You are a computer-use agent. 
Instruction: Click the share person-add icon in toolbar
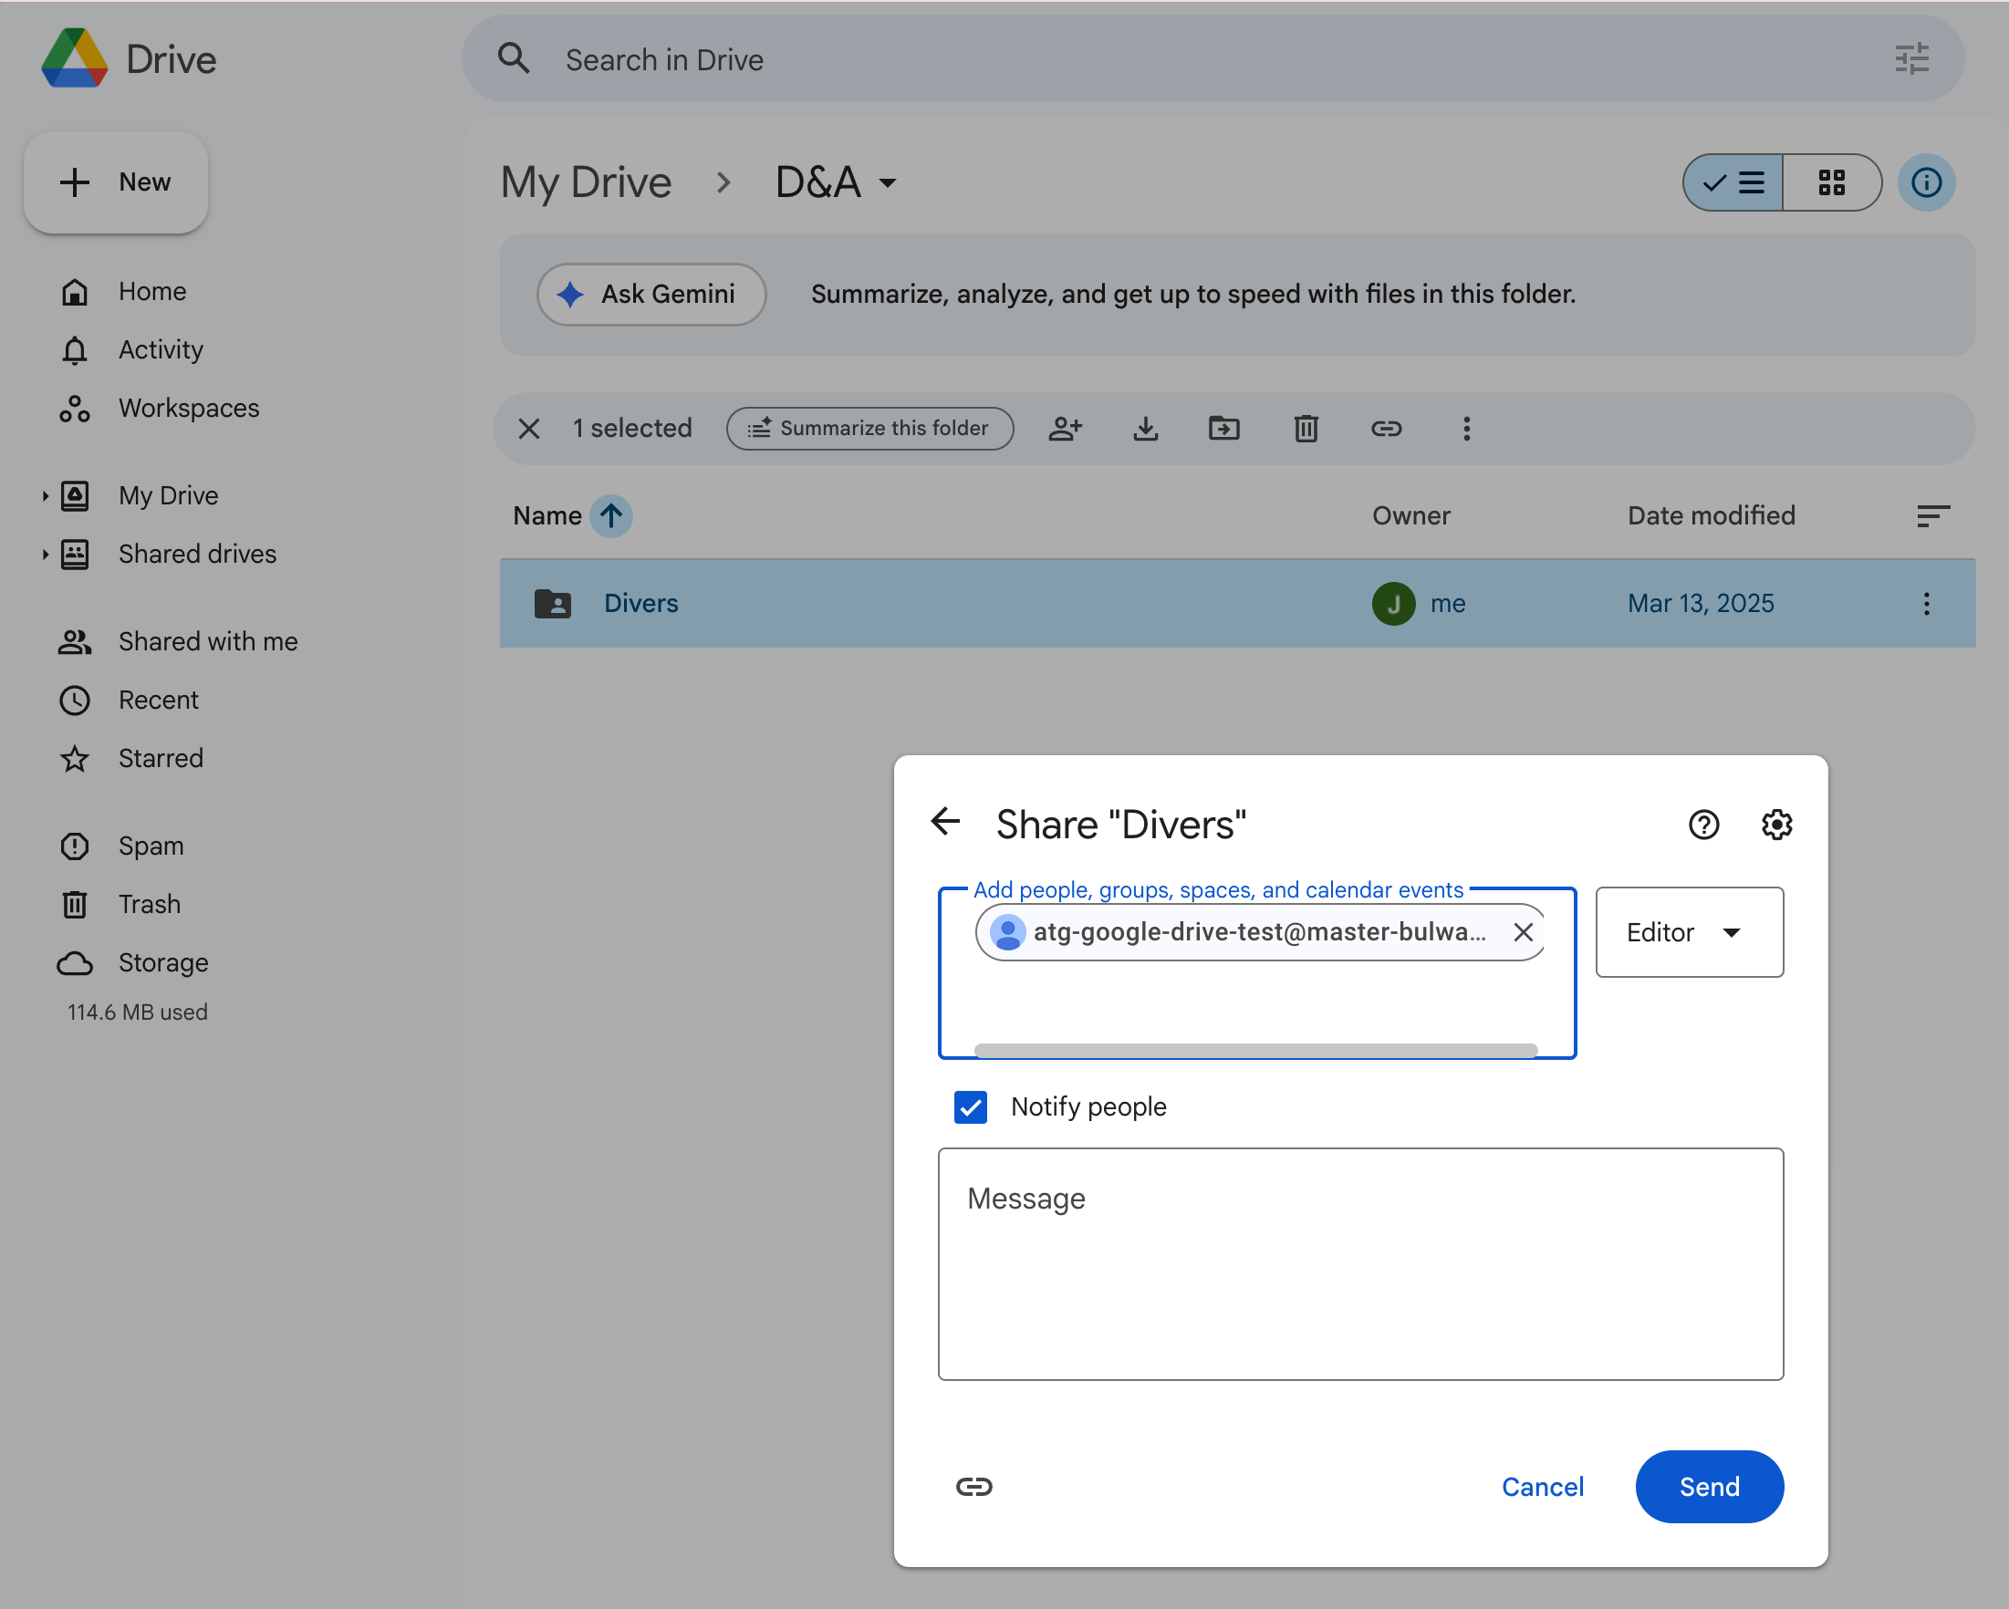tap(1065, 429)
